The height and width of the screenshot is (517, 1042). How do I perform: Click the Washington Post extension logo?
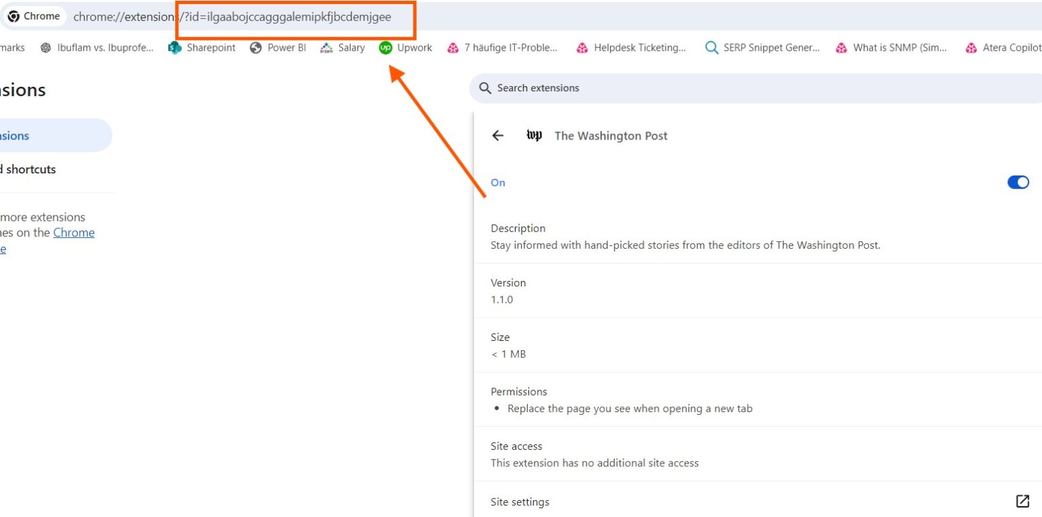tap(535, 136)
